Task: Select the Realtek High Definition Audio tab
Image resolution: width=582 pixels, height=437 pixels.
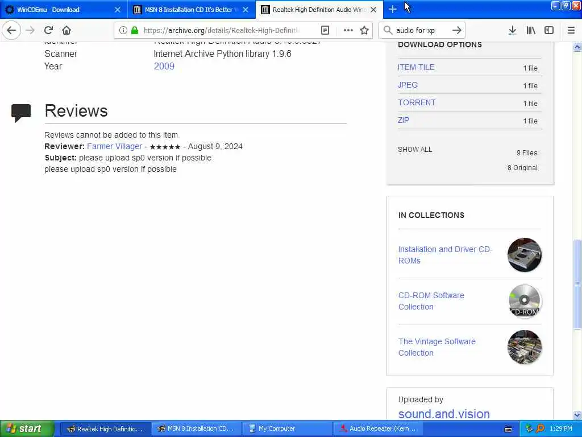Action: click(x=319, y=10)
